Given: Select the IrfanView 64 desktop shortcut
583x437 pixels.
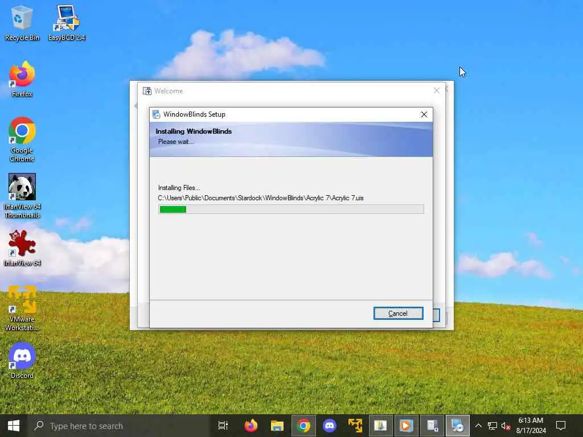Looking at the screenshot, I should 22,248.
